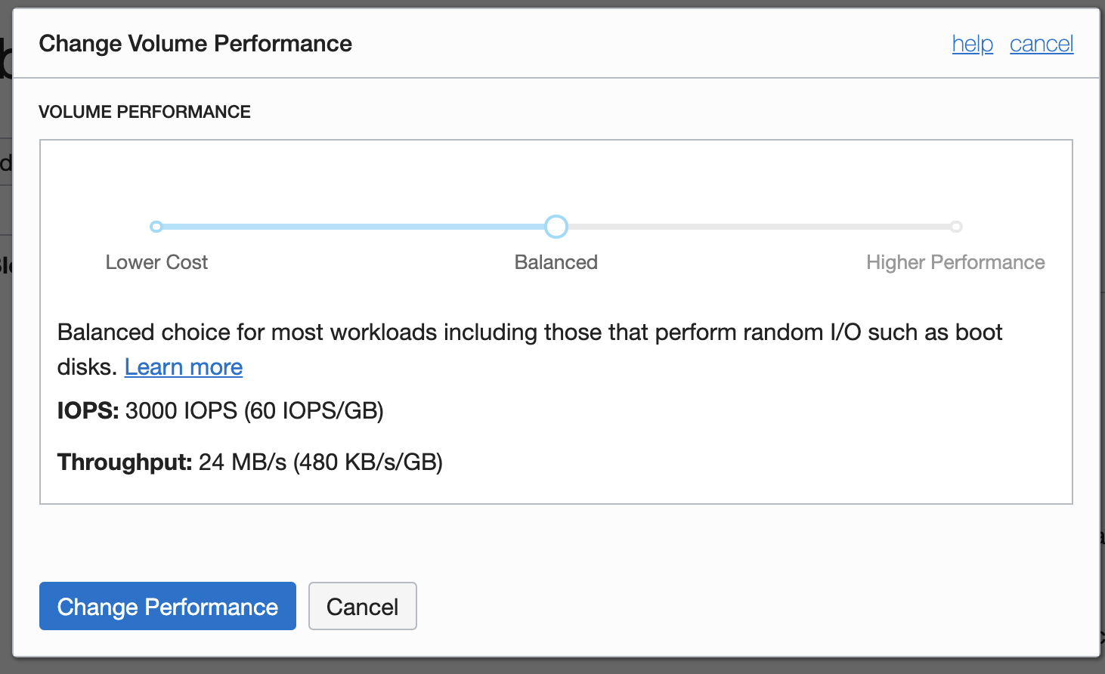Click the Balanced choice description paragraph
This screenshot has width=1105, height=674.
pos(530,349)
